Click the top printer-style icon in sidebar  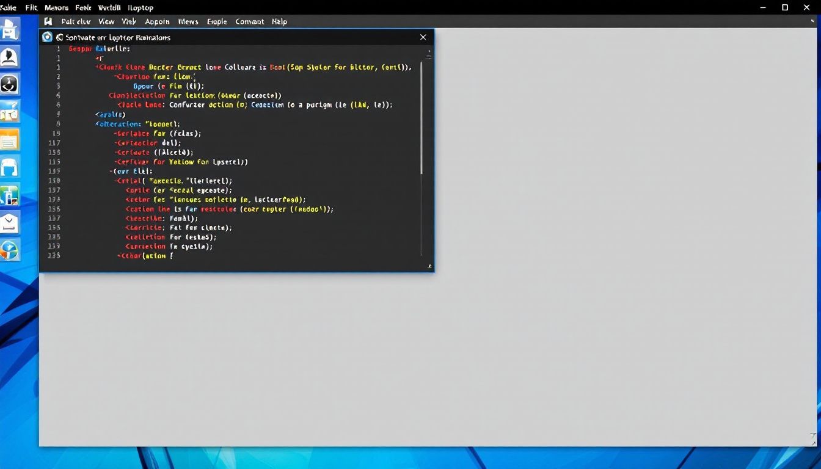10,29
